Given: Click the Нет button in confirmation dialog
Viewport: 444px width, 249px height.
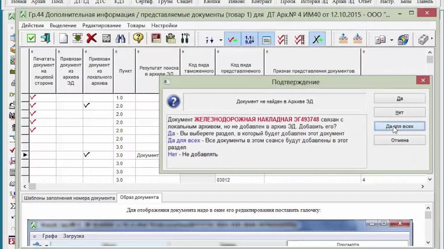Looking at the screenshot, I should point(400,112).
